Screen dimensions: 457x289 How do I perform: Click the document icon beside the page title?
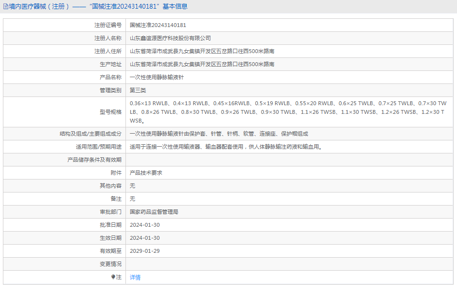coord(5,6)
